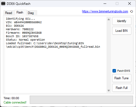Screen dimensions: 136x107
Task: Click the empty progress bar at bottom
Action: point(81,100)
